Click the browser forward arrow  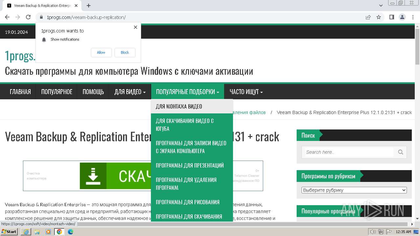[x=18, y=17]
